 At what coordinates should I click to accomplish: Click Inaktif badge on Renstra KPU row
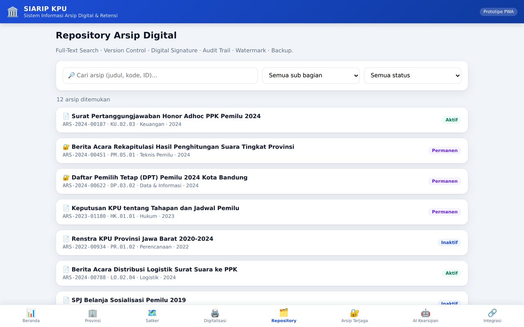(x=449, y=242)
